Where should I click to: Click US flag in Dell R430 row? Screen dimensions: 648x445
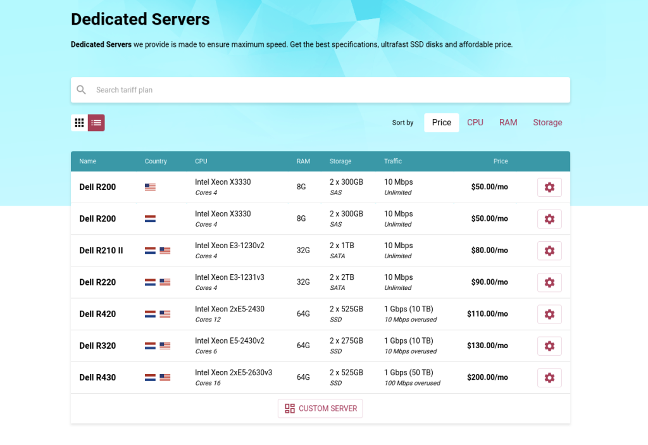tap(165, 378)
